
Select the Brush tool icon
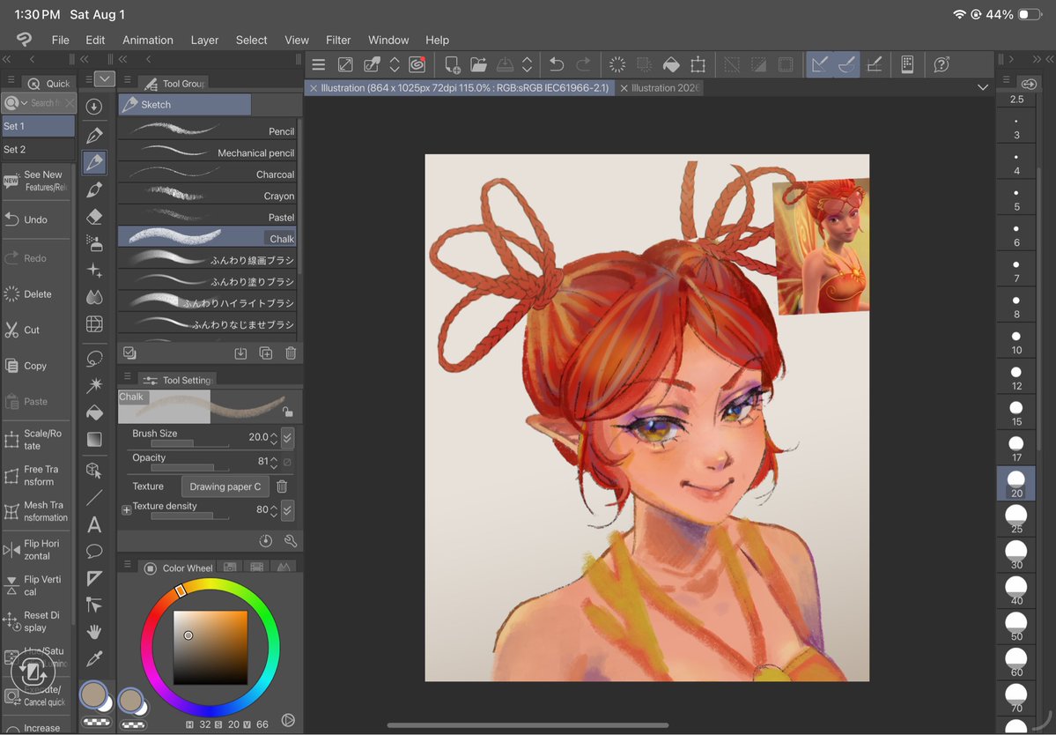pyautogui.click(x=94, y=189)
